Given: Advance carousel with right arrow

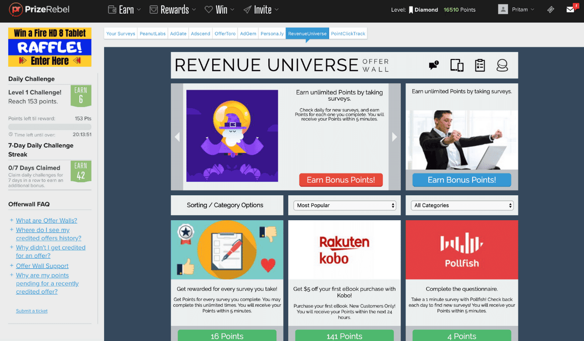Looking at the screenshot, I should 395,137.
